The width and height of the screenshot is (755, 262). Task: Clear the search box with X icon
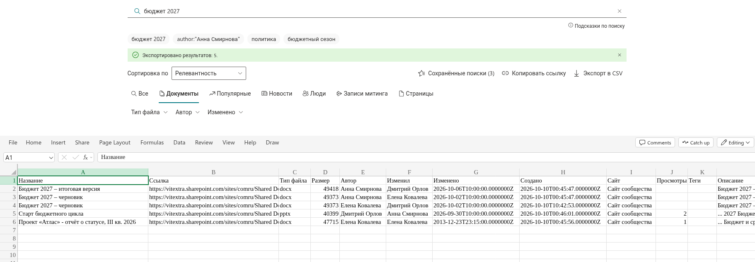click(619, 11)
